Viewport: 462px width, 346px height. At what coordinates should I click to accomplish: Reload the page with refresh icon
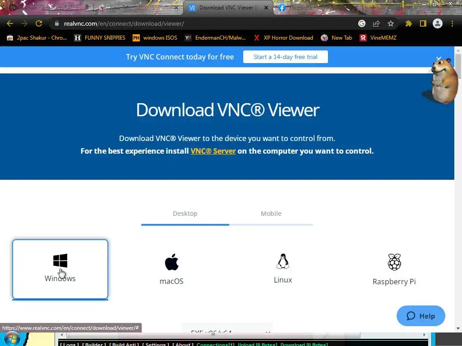click(39, 23)
